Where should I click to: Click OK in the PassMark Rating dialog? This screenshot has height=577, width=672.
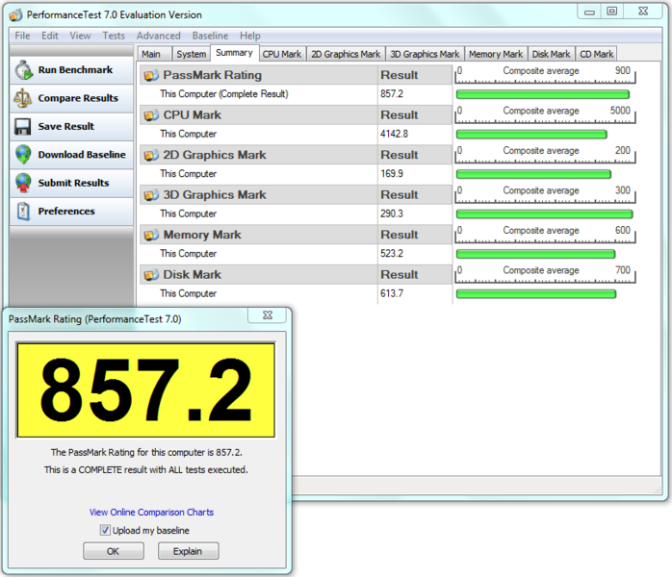(114, 551)
